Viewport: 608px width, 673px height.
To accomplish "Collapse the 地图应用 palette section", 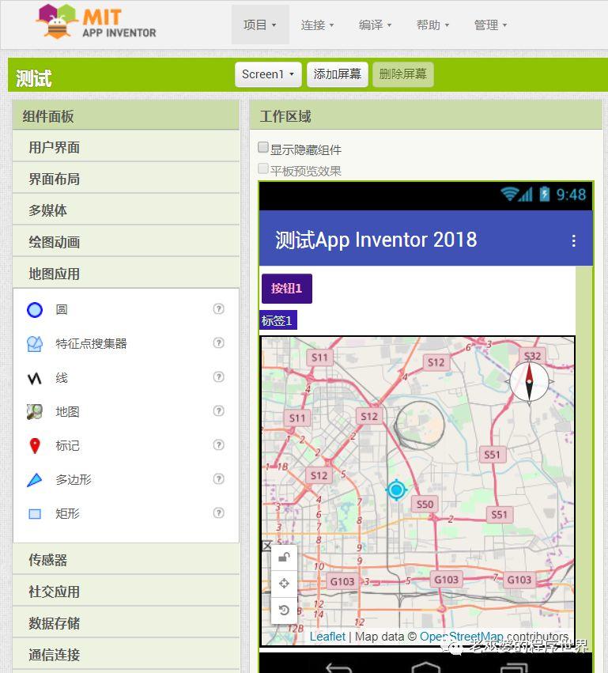I will [126, 274].
